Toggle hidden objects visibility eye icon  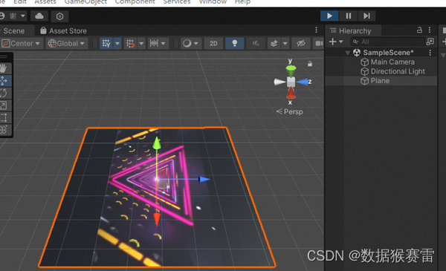point(301,44)
